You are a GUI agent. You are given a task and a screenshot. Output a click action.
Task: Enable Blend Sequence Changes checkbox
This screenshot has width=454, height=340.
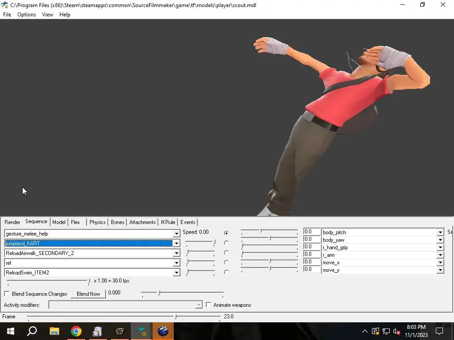coord(7,294)
